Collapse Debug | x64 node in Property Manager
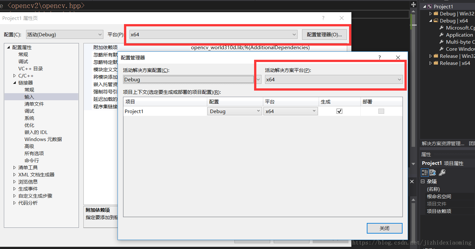This screenshot has height=249, width=475. tap(431, 21)
